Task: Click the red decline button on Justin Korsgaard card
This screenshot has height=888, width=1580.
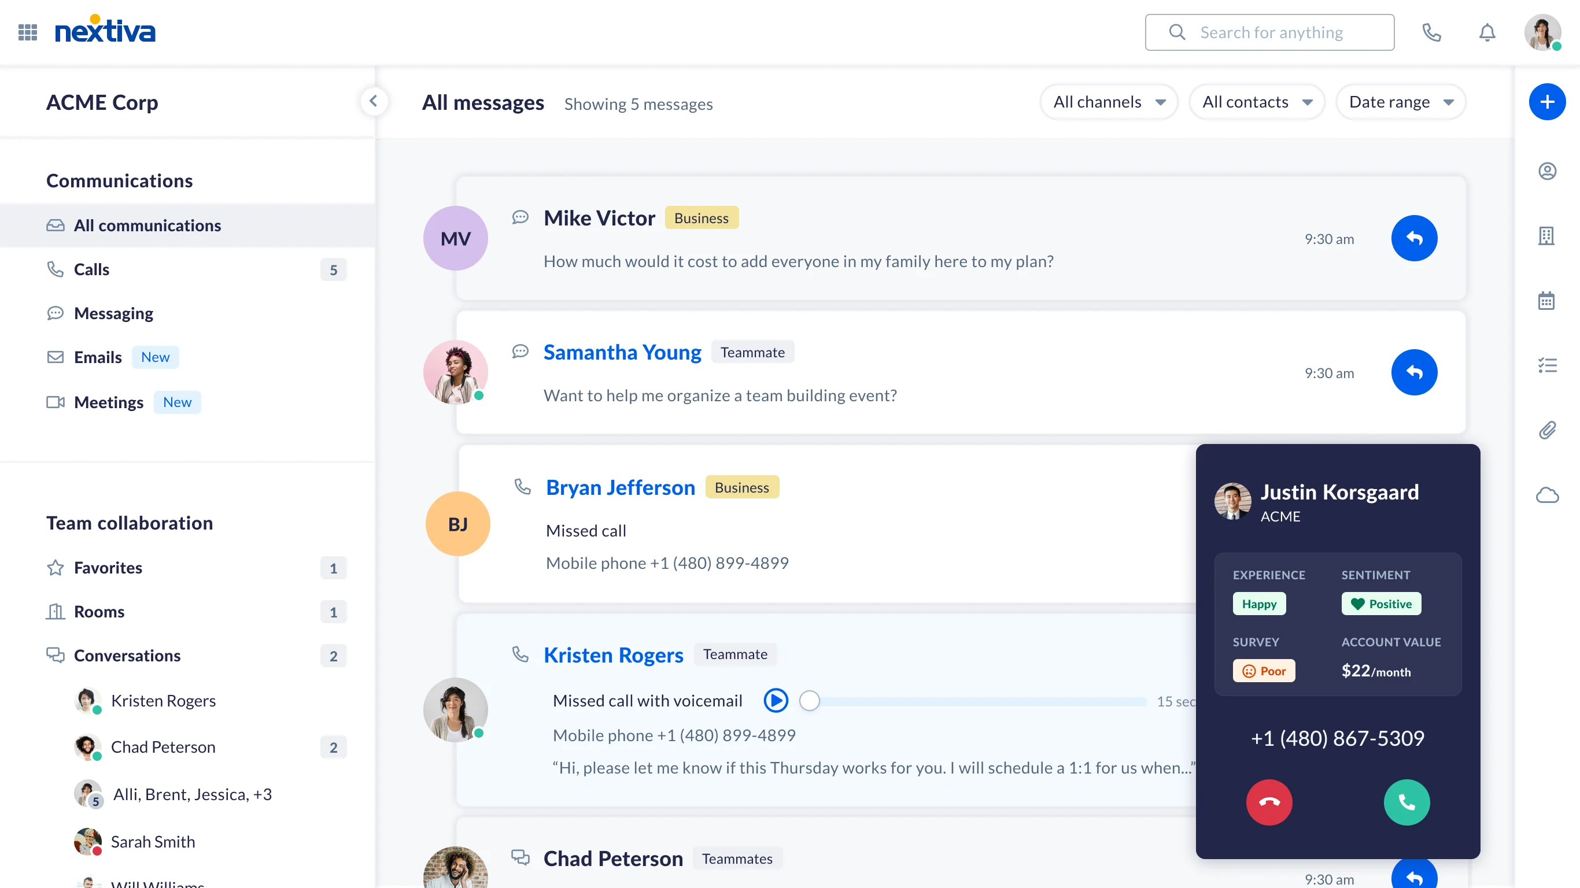Action: (x=1269, y=802)
